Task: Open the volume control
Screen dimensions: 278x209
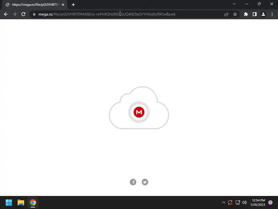Action: [244, 202]
